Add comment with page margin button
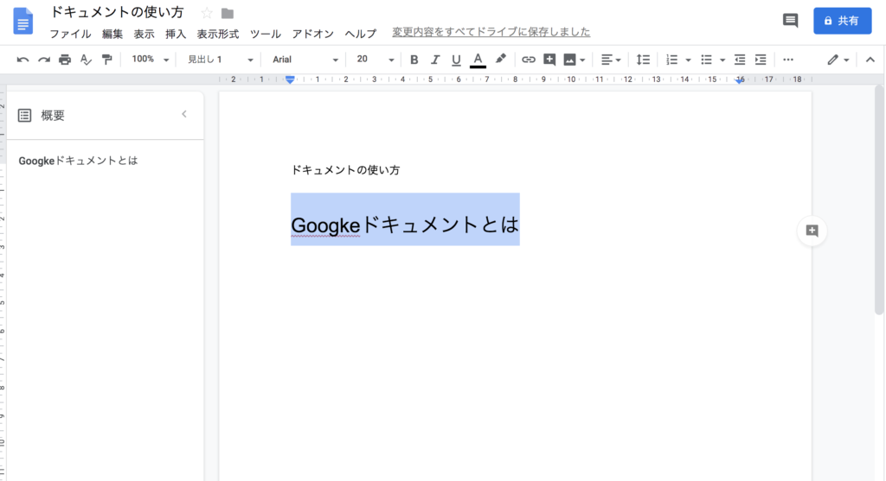 [x=812, y=231]
